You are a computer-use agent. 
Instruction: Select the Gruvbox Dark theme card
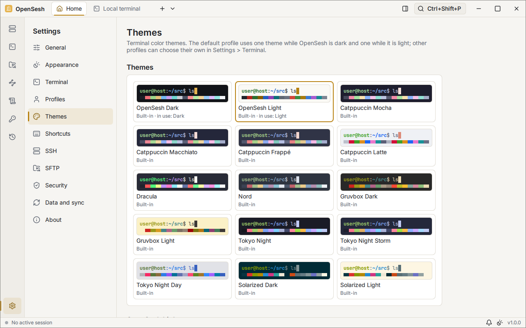[x=386, y=190]
